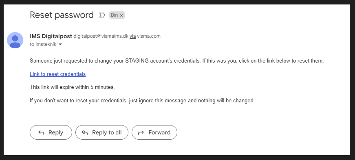Click the Reply button

[51, 132]
